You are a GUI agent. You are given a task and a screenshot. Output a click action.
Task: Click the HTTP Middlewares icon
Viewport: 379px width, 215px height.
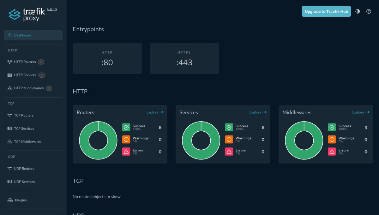(9, 88)
